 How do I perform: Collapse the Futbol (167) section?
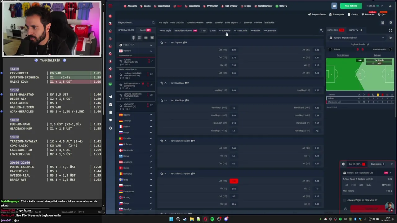pyautogui.click(x=151, y=45)
